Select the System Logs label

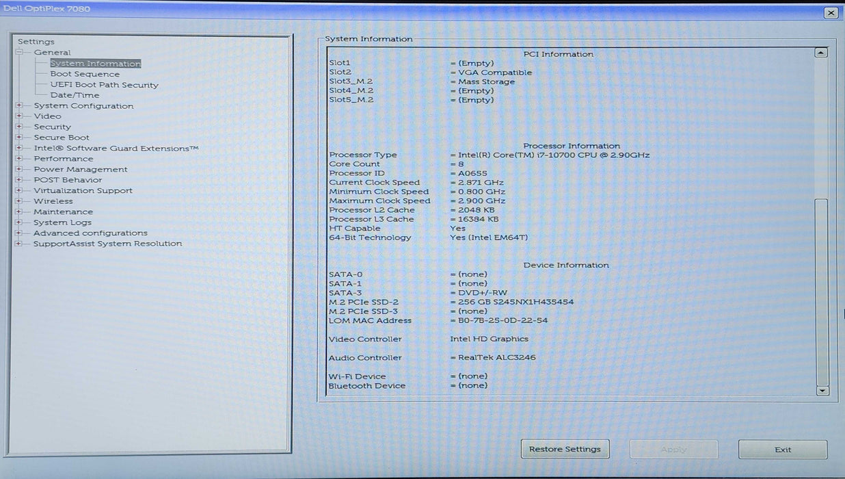click(x=62, y=222)
